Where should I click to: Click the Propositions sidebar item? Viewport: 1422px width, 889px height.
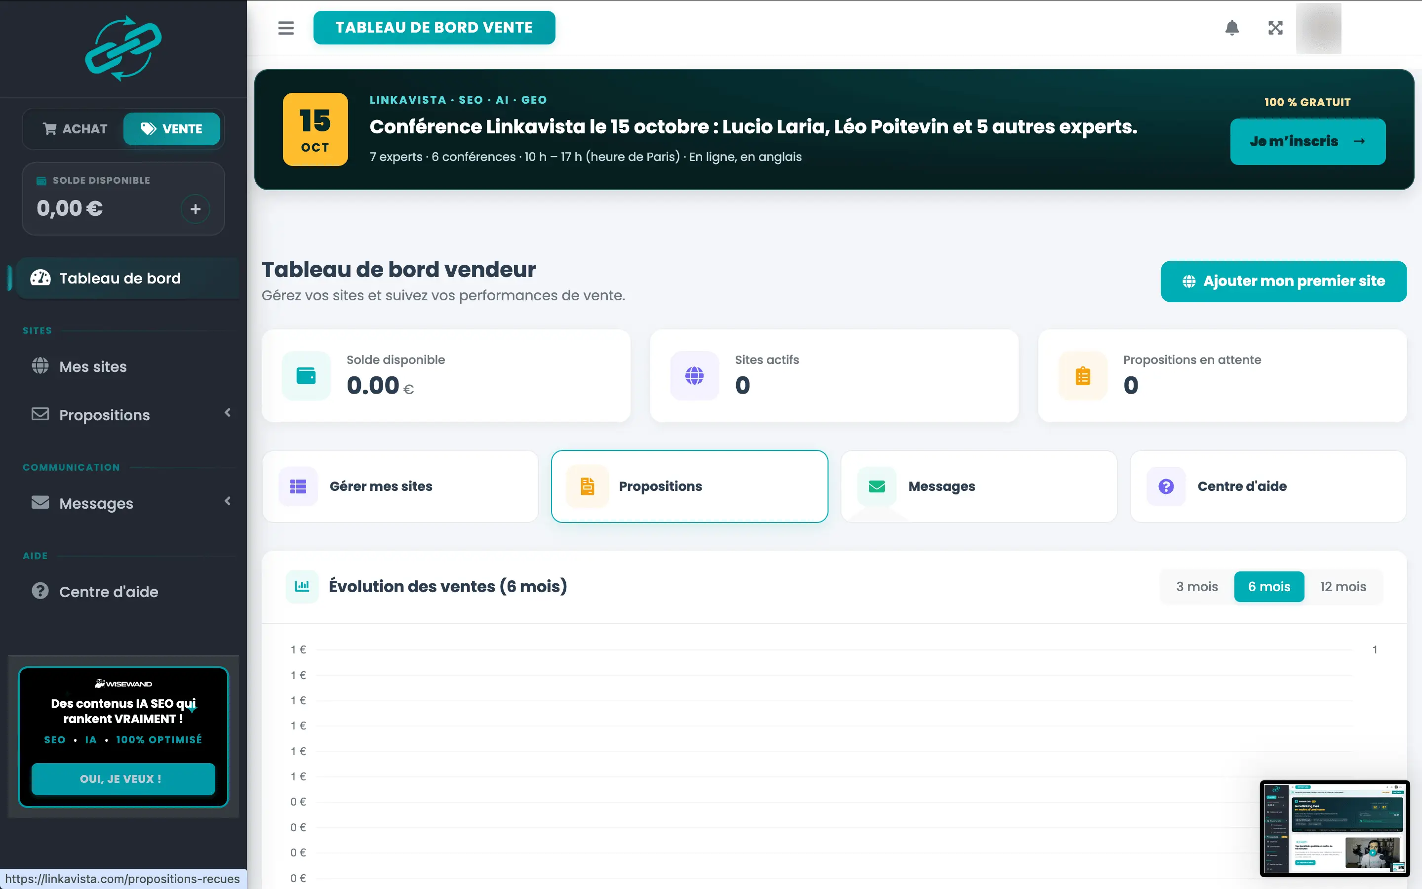click(124, 414)
